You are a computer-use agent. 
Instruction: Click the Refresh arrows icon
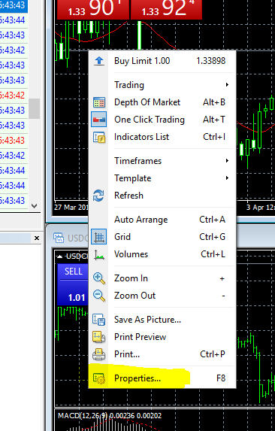pyautogui.click(x=98, y=196)
